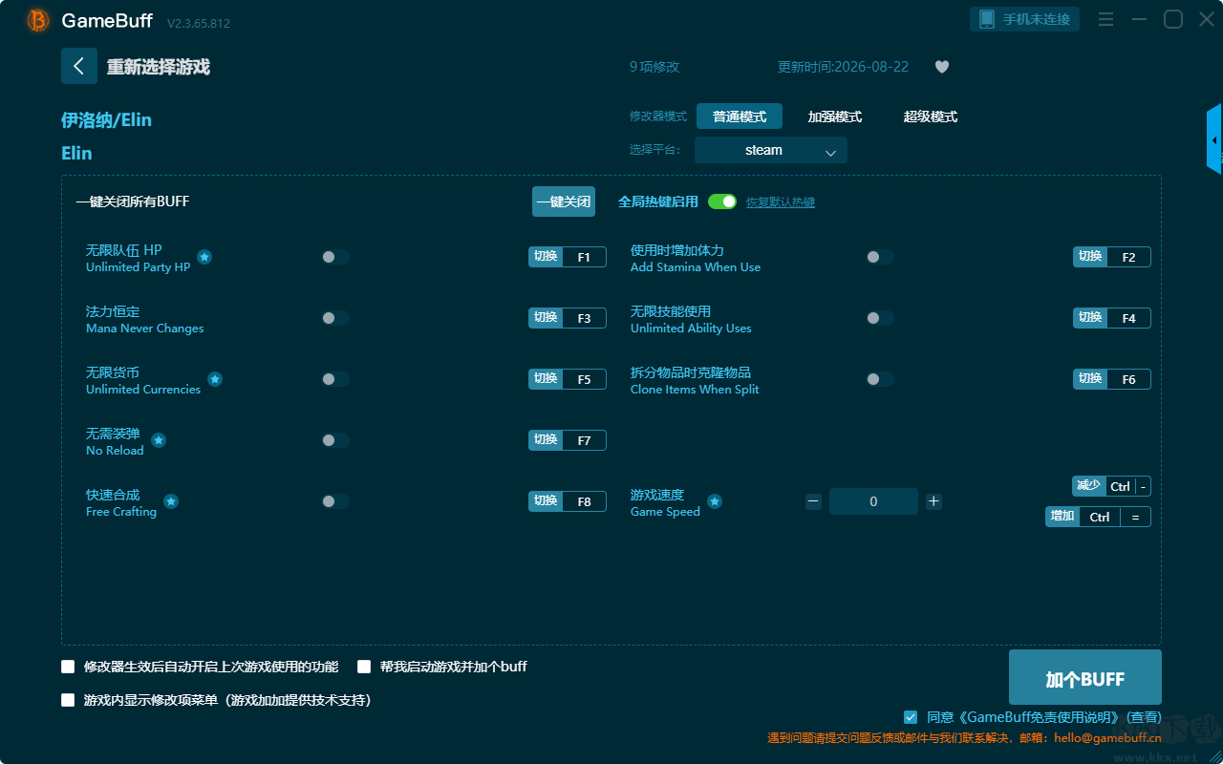This screenshot has height=764, width=1223.
Task: Enable Mana Never Changes switch
Action: click(335, 318)
